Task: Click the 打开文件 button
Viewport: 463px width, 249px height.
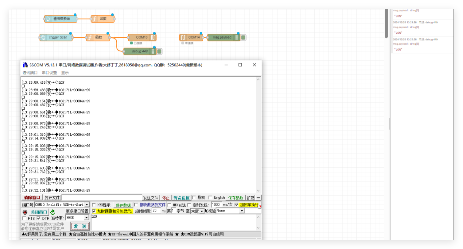Action: point(52,198)
